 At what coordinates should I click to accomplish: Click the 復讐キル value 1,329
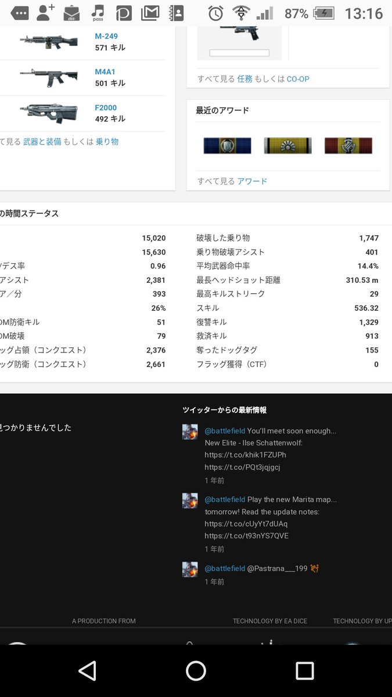tap(369, 322)
